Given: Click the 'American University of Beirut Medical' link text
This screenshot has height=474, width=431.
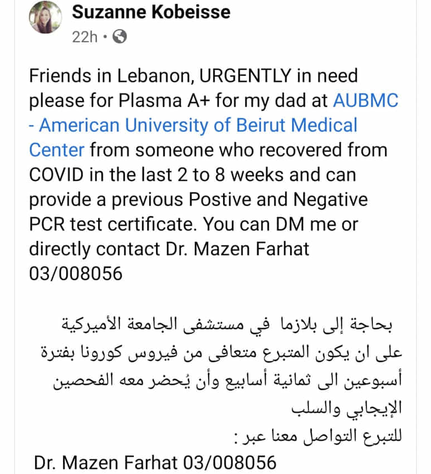Looking at the screenshot, I should pyautogui.click(x=198, y=125).
